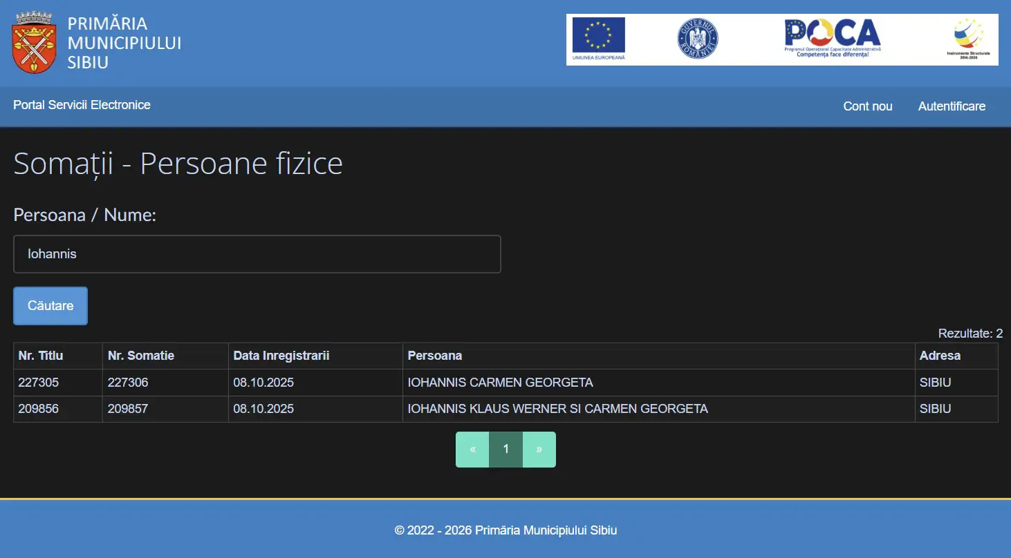Click the Uniunea Europeană flag logo
This screenshot has height=558, width=1011.
[598, 39]
